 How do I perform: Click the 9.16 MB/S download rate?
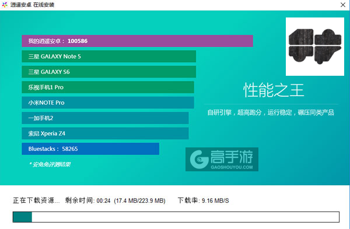click(x=215, y=200)
